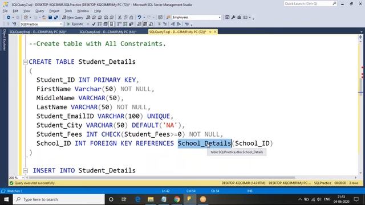Click the Paste icon
This screenshot has width=365, height=205.
click(131, 18)
